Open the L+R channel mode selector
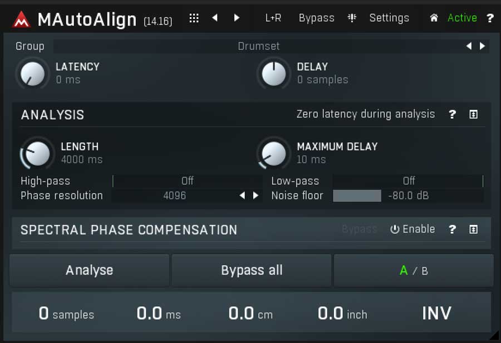 (273, 18)
